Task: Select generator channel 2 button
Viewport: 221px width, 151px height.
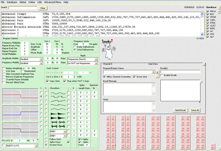Action: pos(108,118)
